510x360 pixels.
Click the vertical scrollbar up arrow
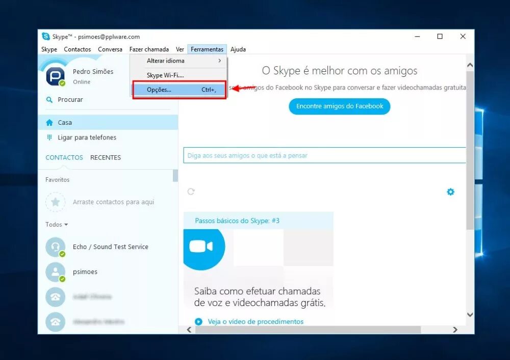(x=470, y=65)
